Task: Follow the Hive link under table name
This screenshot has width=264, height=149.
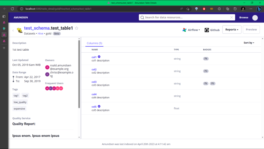Action: (40, 33)
